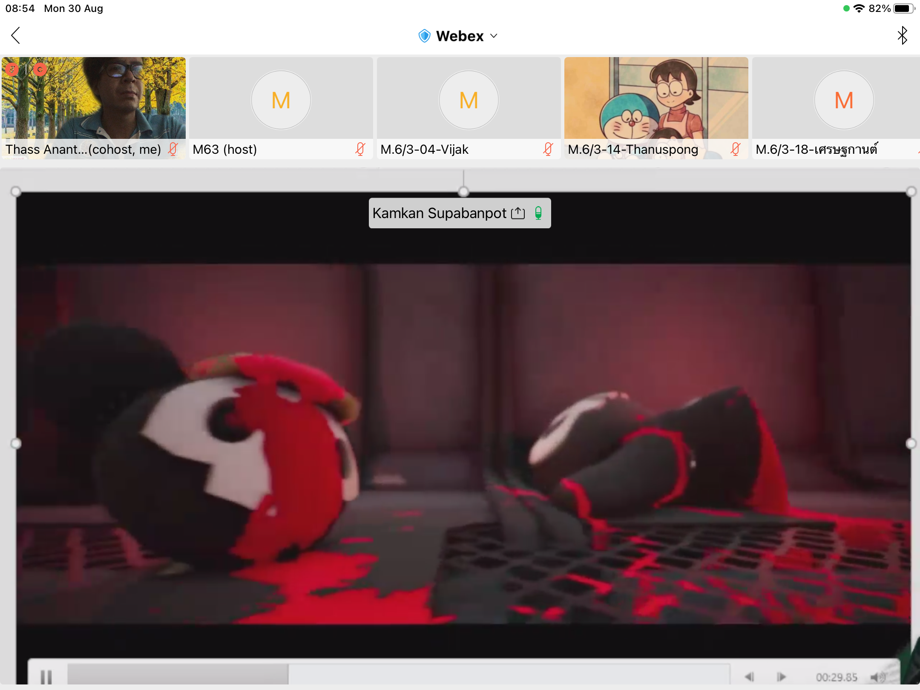
Task: Tap the muted mic icon for Thass Anant
Action: [x=173, y=149]
